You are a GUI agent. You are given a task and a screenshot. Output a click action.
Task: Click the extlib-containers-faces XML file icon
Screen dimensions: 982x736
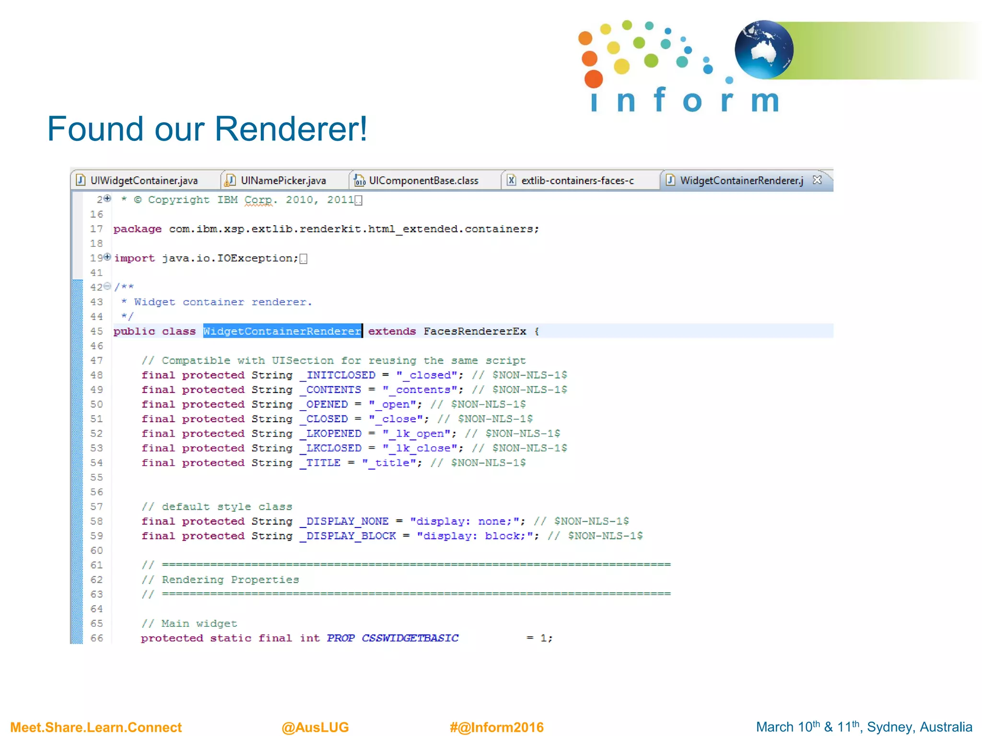click(x=512, y=180)
